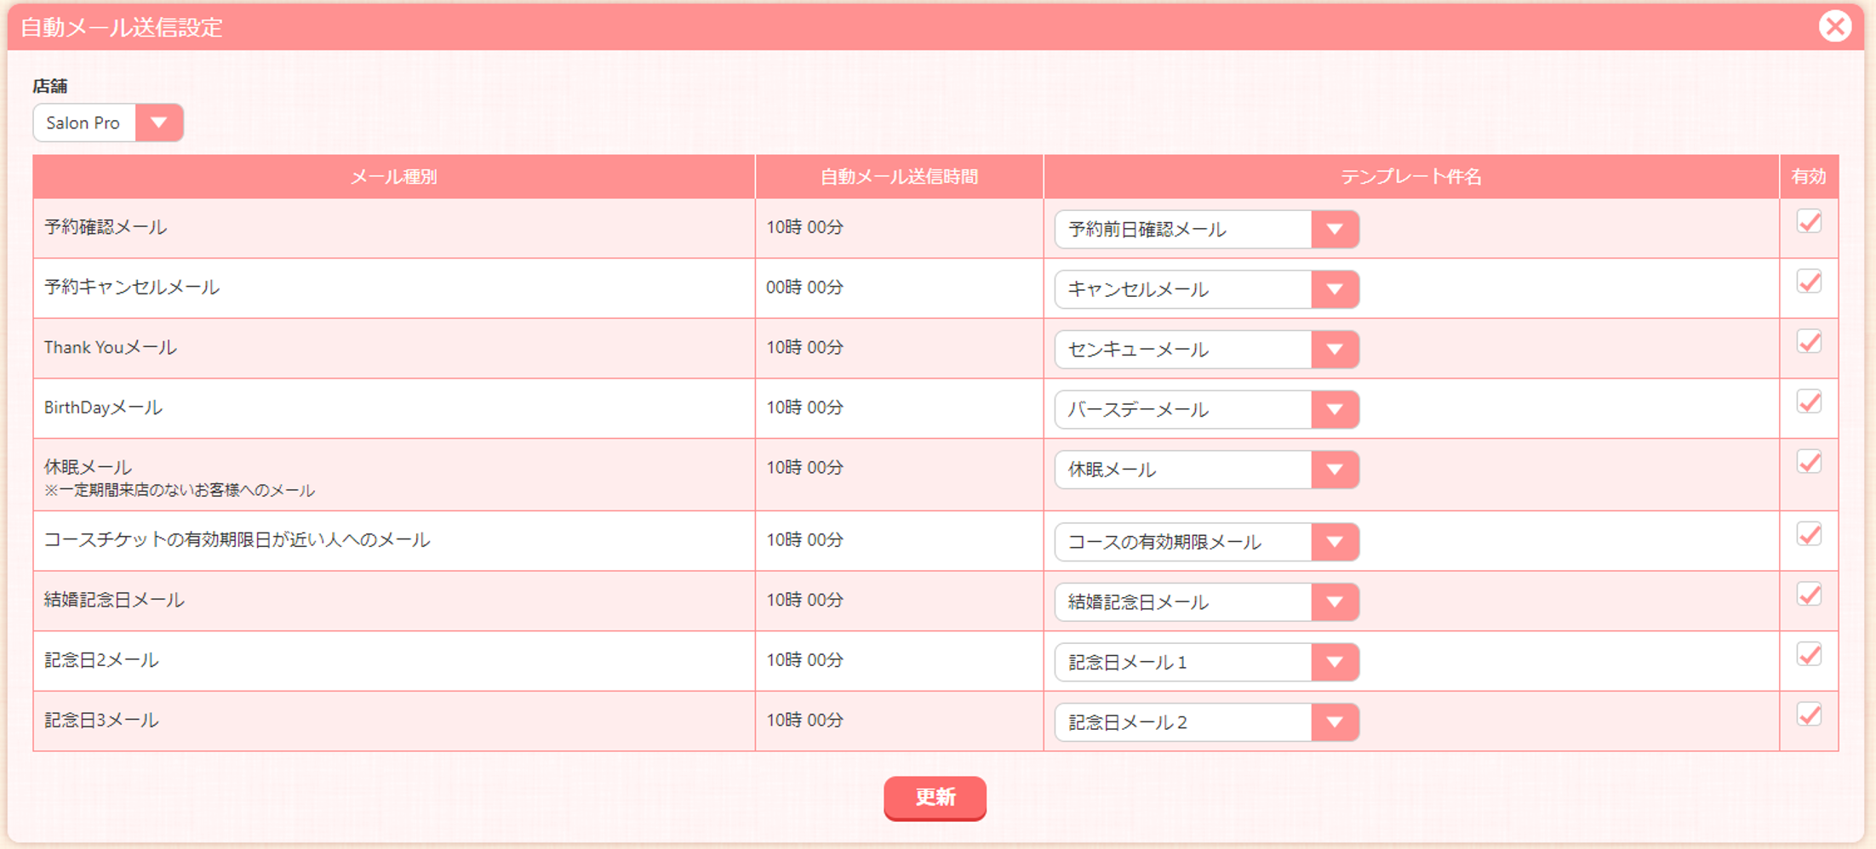Expand the 休眠メール template dropdown

pyautogui.click(x=1206, y=470)
